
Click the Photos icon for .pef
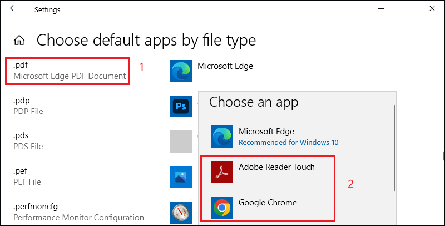tap(181, 177)
